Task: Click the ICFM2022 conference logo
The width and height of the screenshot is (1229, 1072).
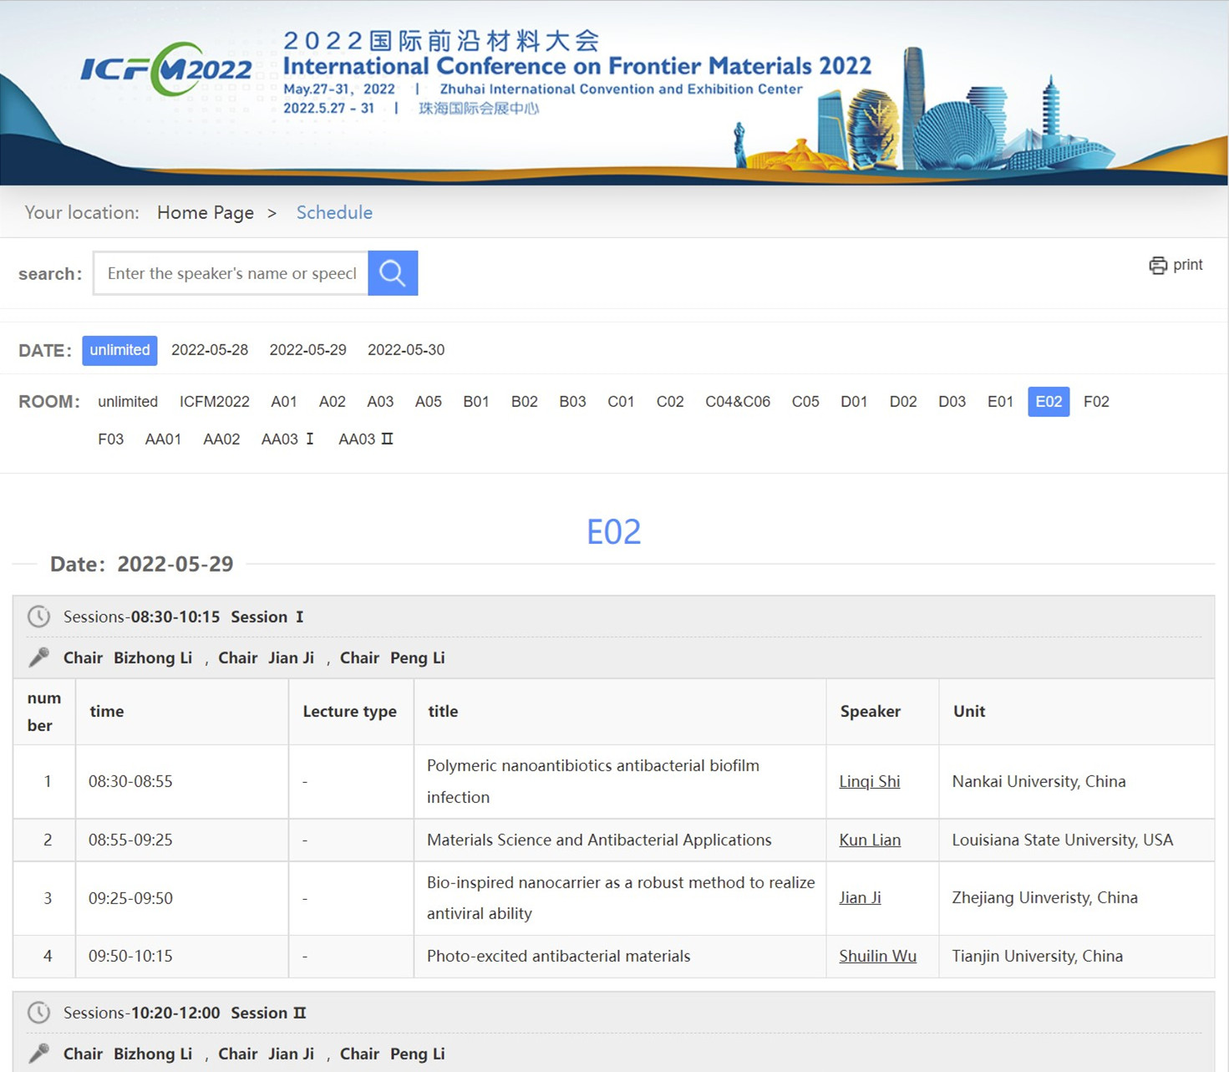Action: click(x=166, y=69)
